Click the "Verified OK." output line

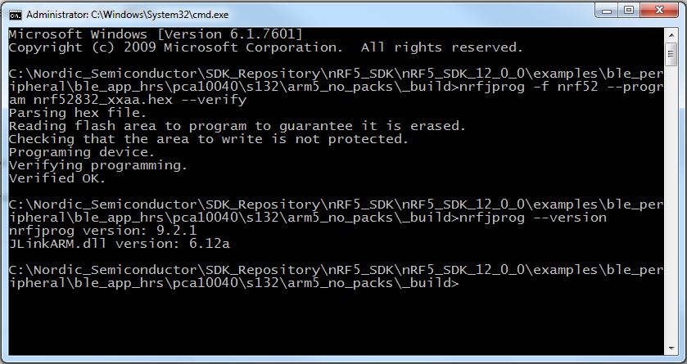pyautogui.click(x=57, y=178)
